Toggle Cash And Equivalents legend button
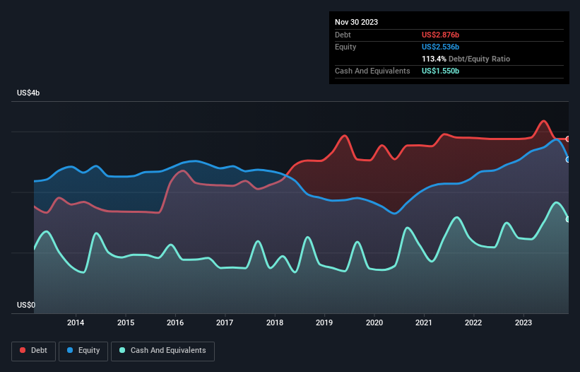 (x=162, y=351)
